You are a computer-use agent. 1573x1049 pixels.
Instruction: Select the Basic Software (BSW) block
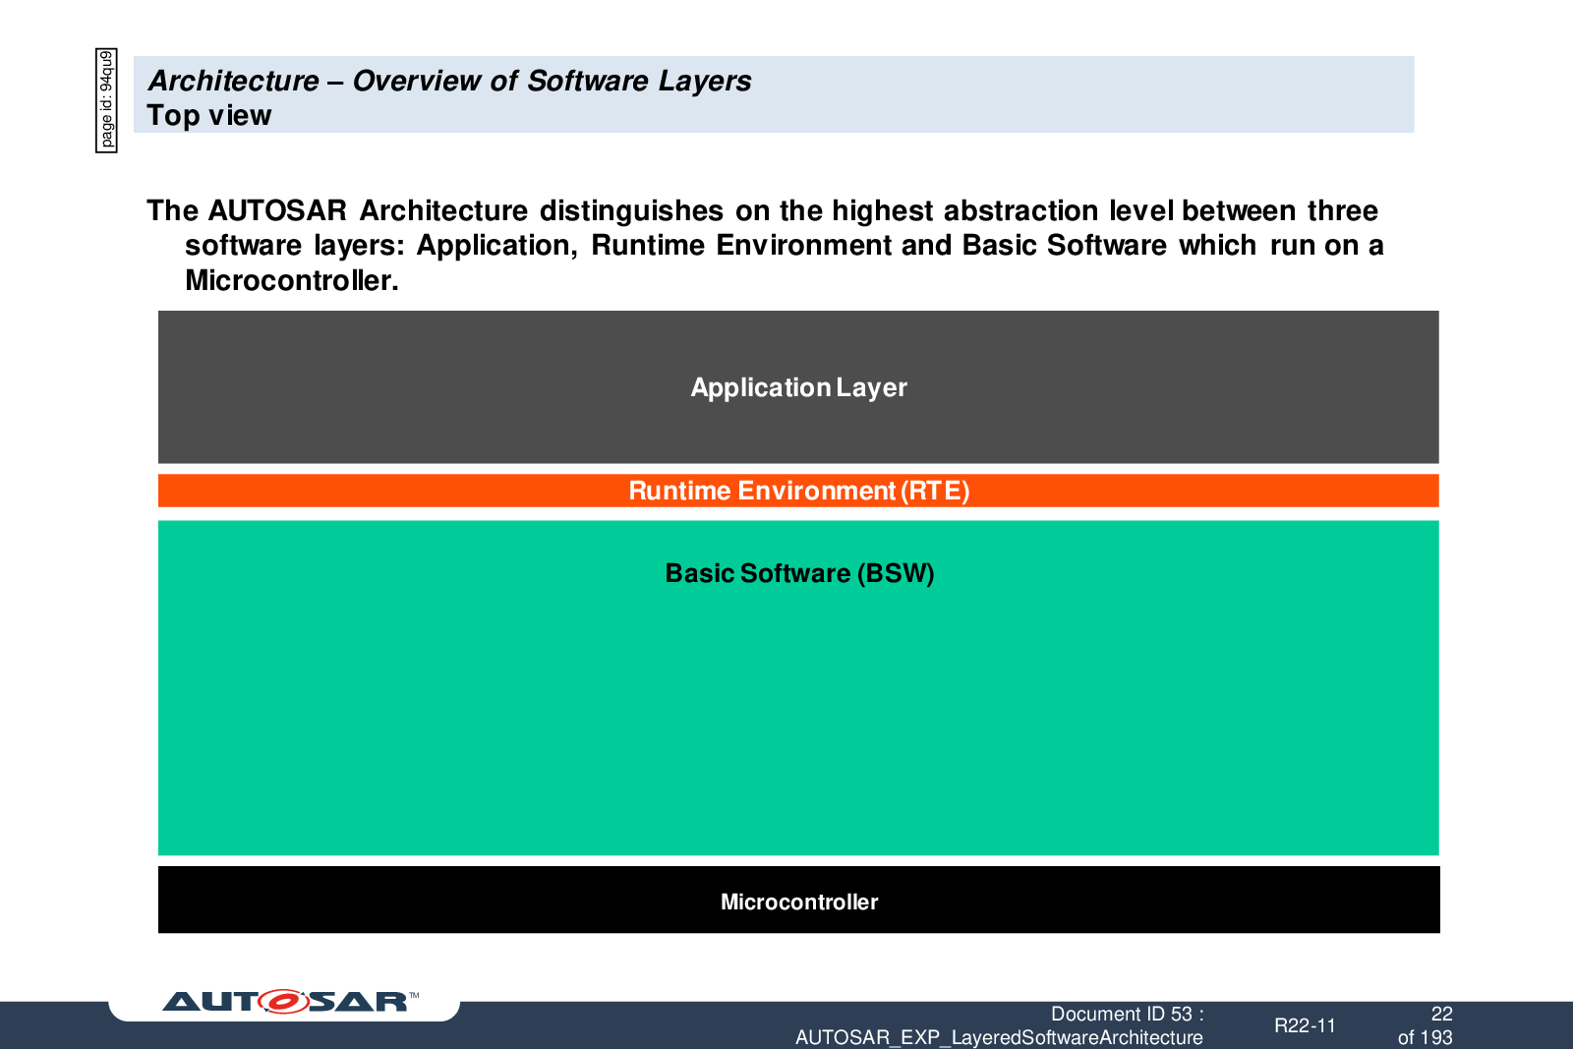pos(798,688)
